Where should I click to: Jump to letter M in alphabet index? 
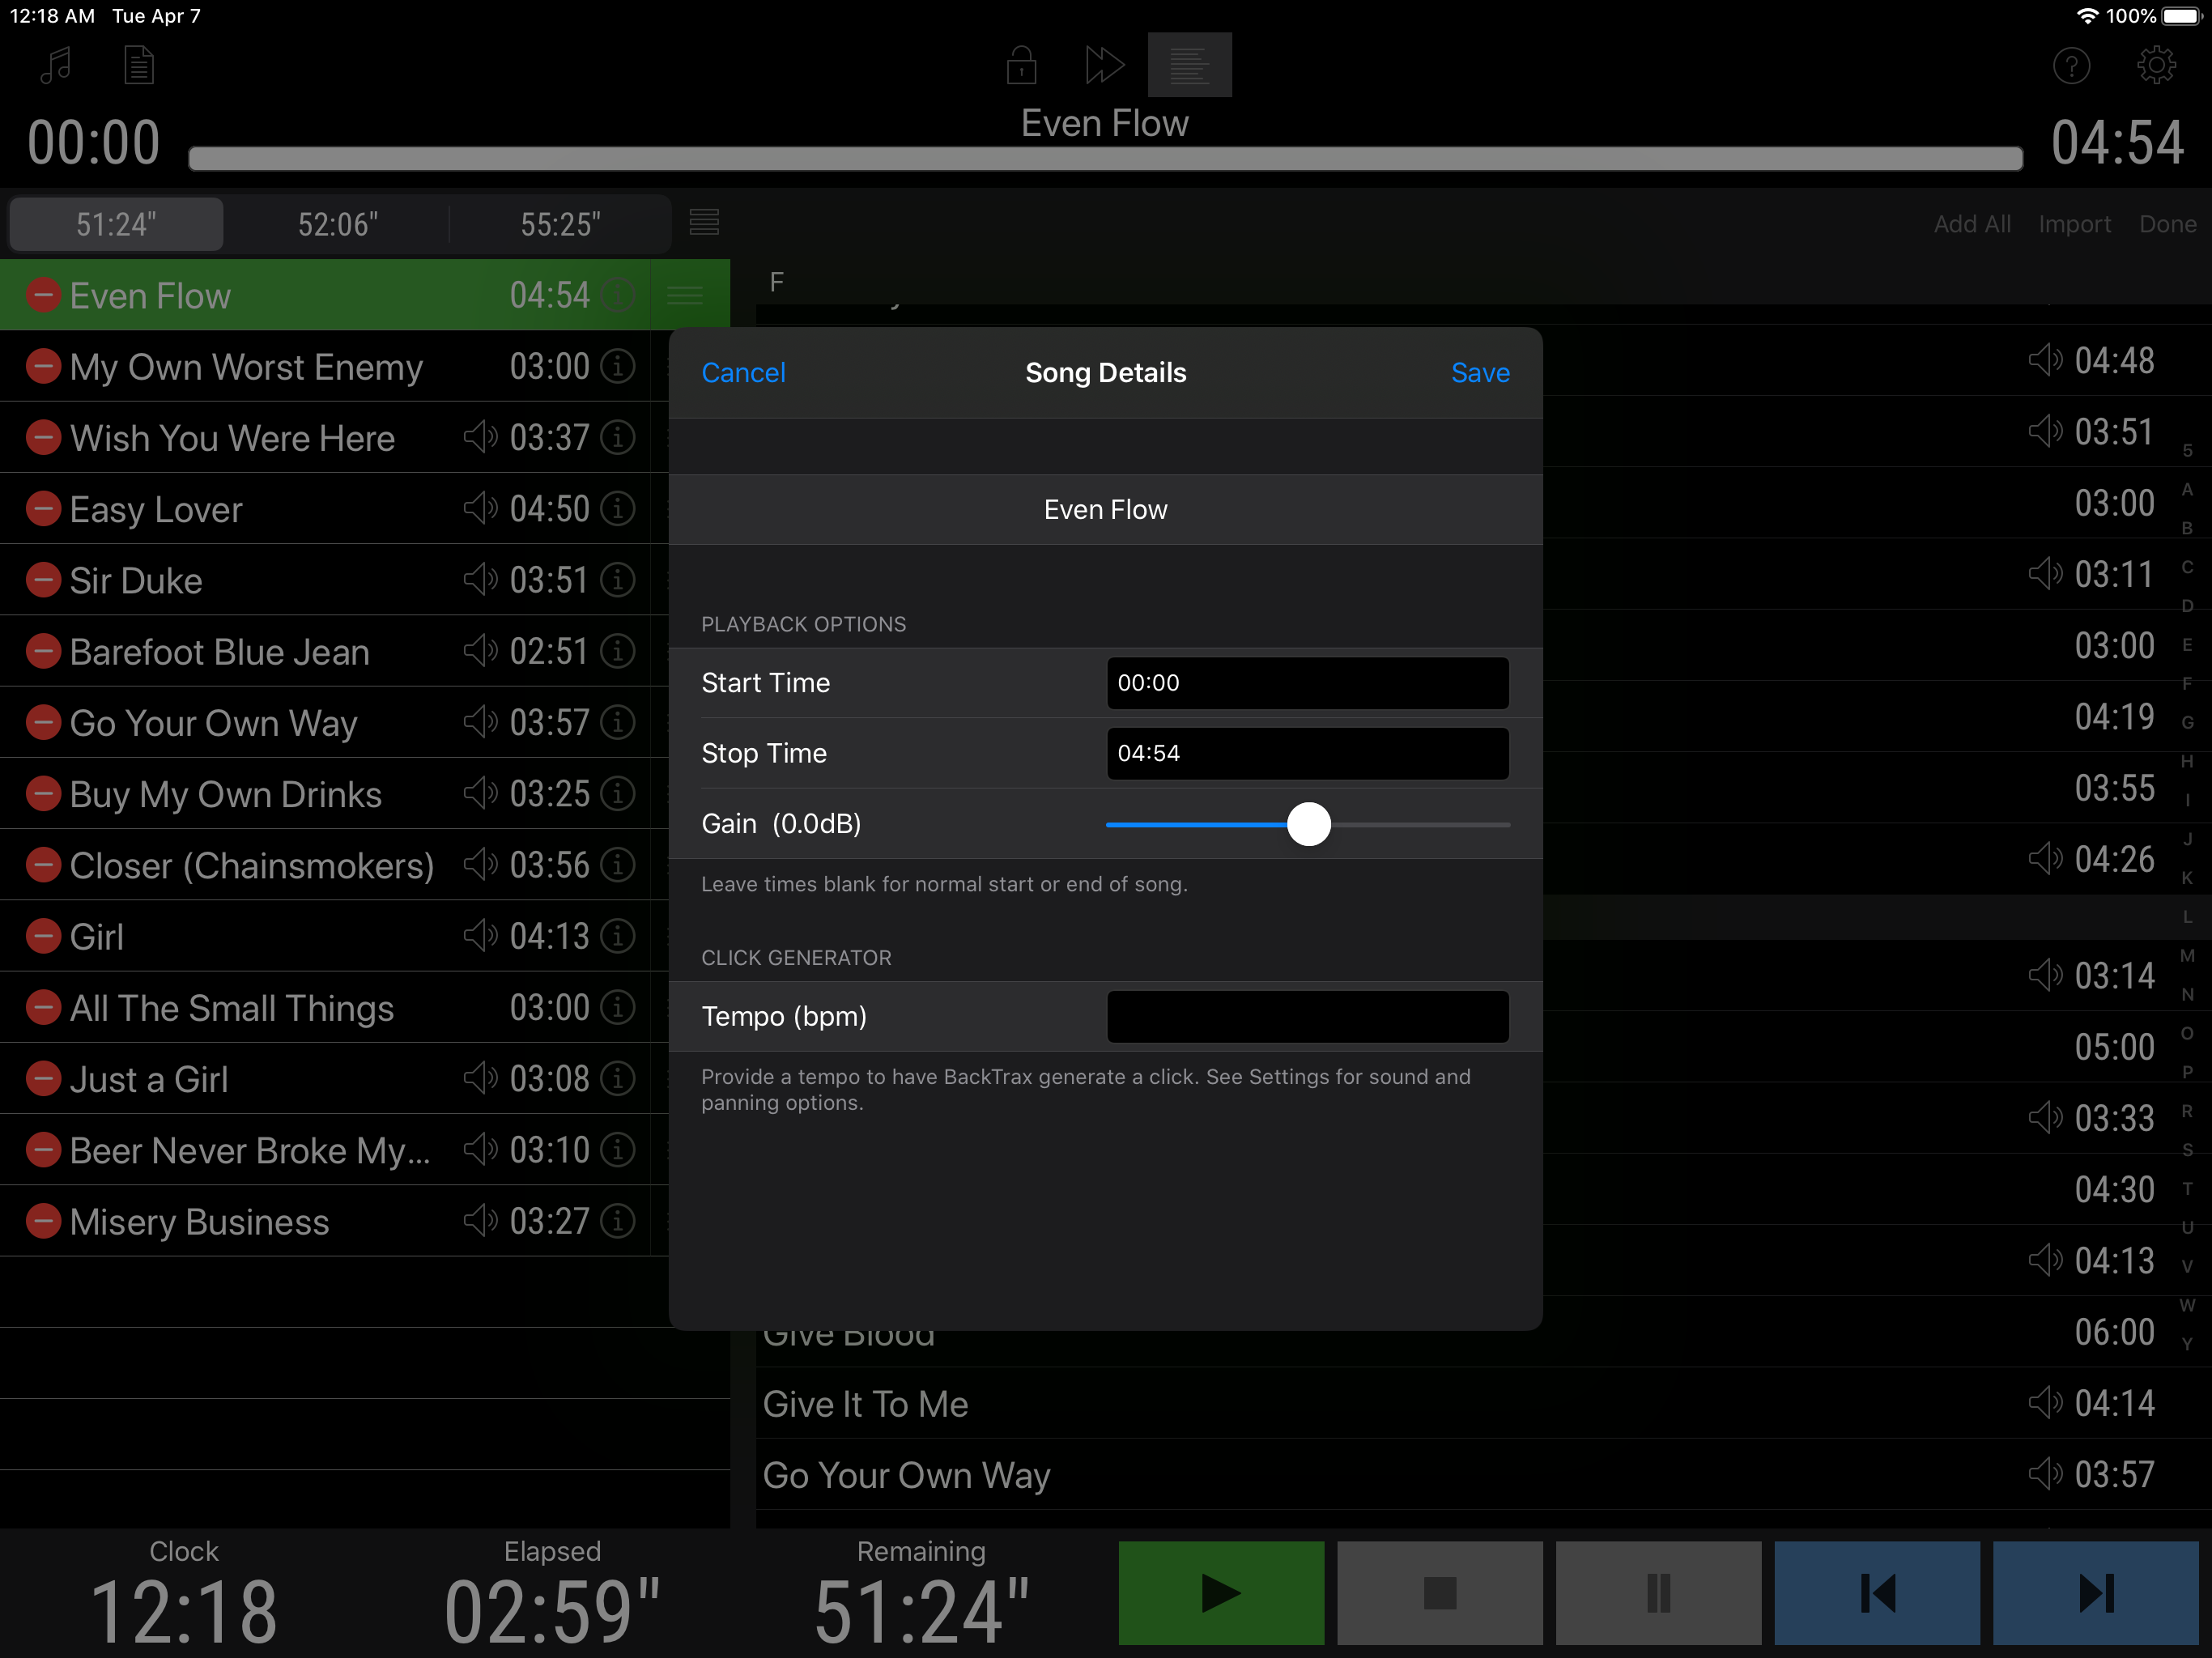click(x=2187, y=955)
